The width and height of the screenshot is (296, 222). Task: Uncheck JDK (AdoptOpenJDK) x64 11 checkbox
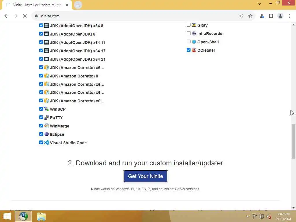click(41, 42)
